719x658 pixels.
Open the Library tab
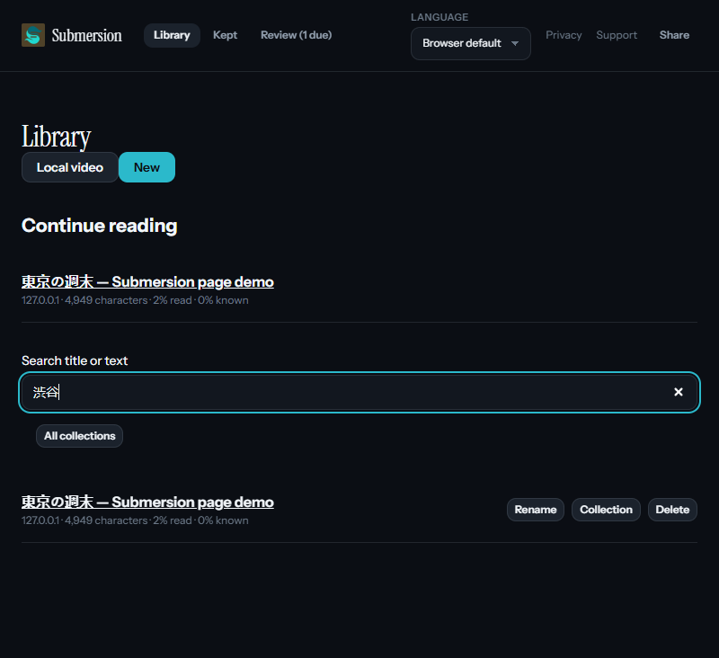[172, 35]
